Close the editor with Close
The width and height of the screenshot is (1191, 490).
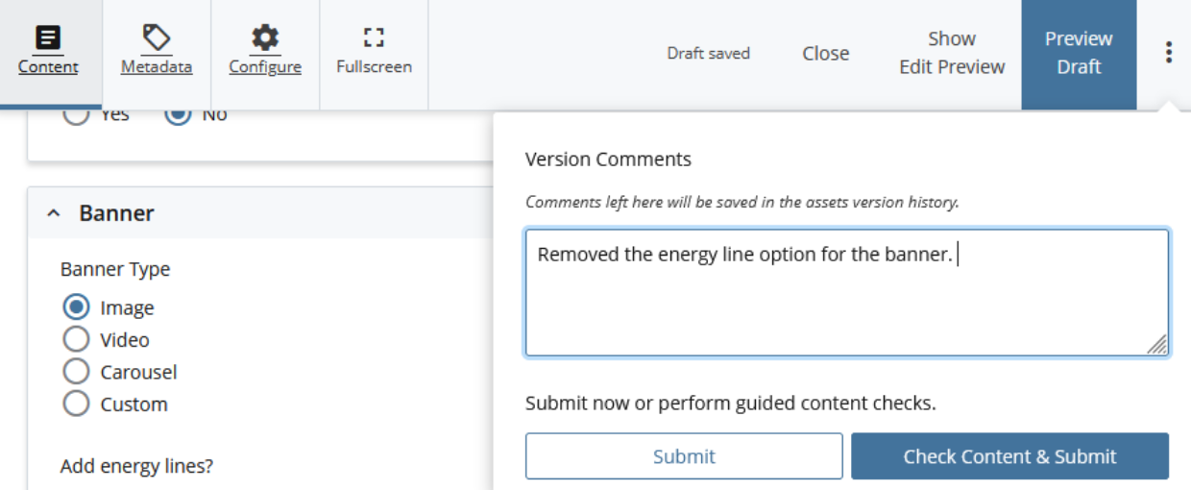click(826, 54)
